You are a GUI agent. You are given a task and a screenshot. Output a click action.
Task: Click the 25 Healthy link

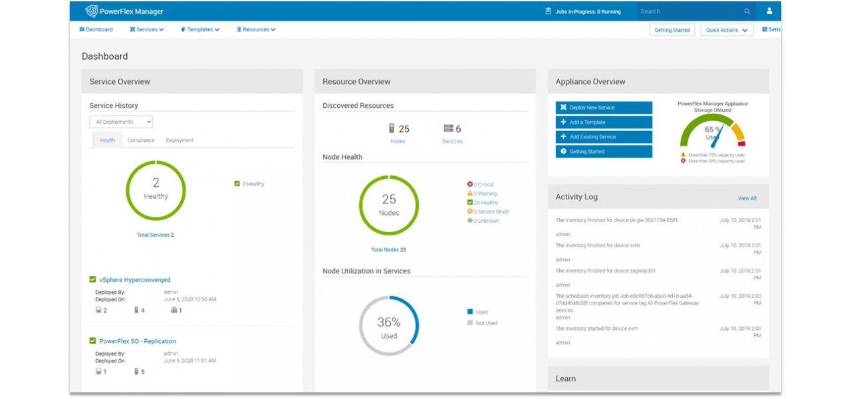tap(486, 203)
